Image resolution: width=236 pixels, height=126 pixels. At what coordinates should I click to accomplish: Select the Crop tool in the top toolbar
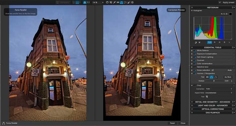click(x=111, y=2)
